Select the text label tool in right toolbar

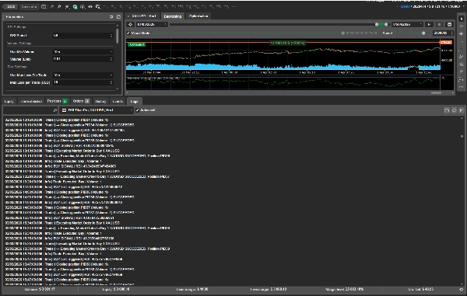(461, 79)
